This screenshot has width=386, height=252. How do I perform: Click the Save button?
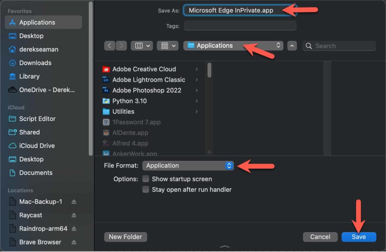(359, 237)
